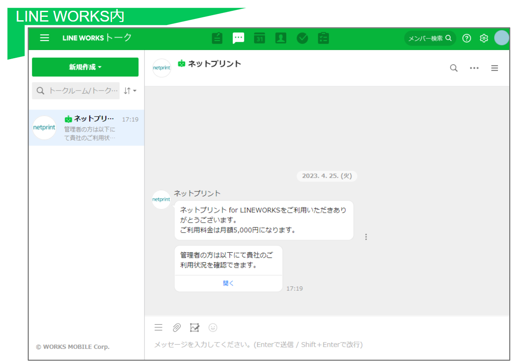Open the Calendar icon showing 31
Image resolution: width=517 pixels, height=364 pixels.
(x=260, y=38)
